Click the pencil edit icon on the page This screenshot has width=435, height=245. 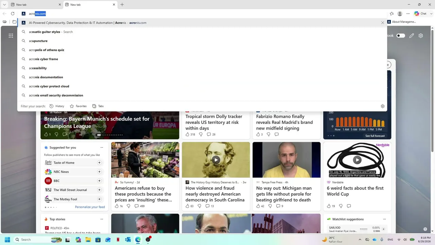[x=412, y=36]
